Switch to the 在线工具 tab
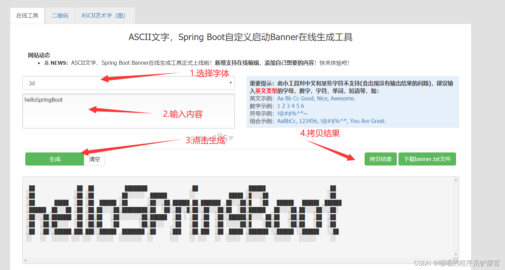This screenshot has width=505, height=270. click(27, 16)
